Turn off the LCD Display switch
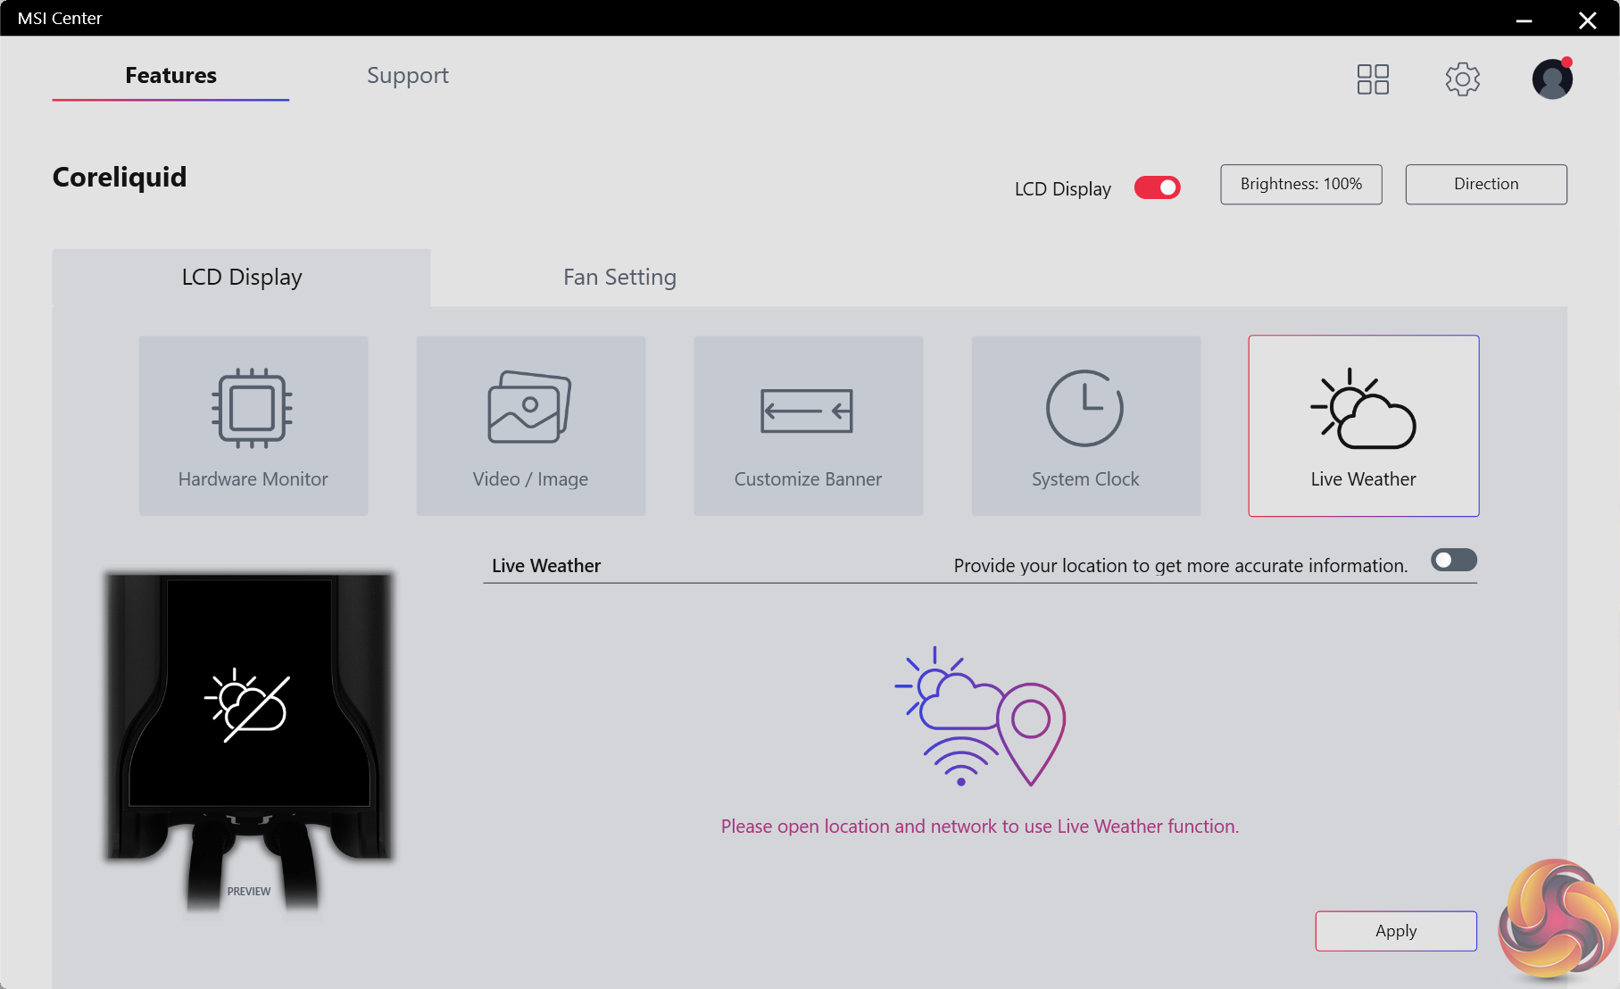The height and width of the screenshot is (989, 1620). (1158, 187)
